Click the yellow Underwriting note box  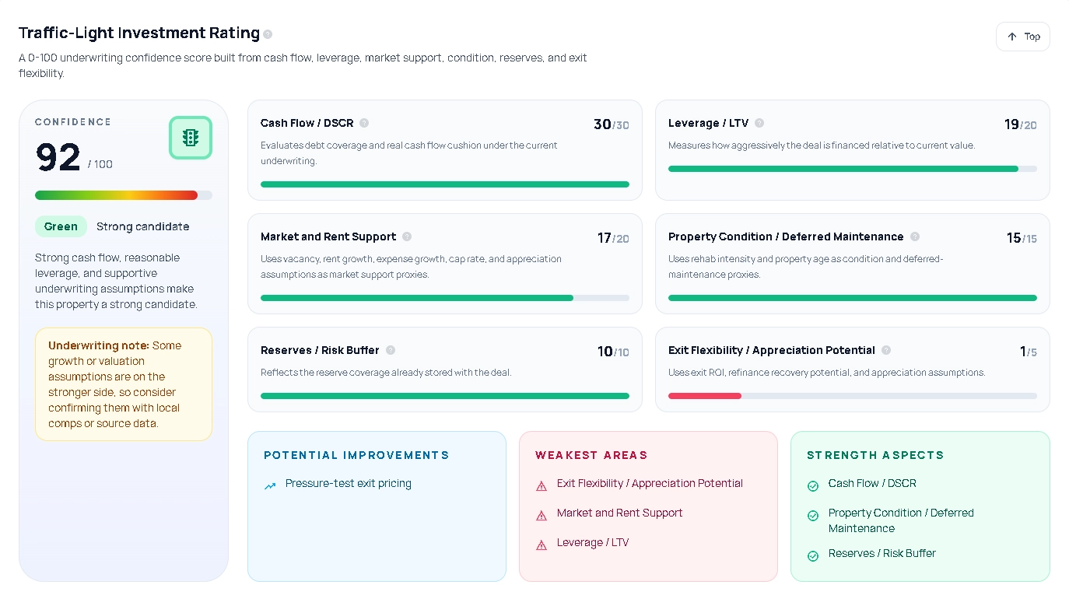(x=123, y=384)
